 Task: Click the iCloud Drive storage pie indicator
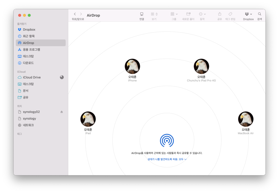click(62, 77)
